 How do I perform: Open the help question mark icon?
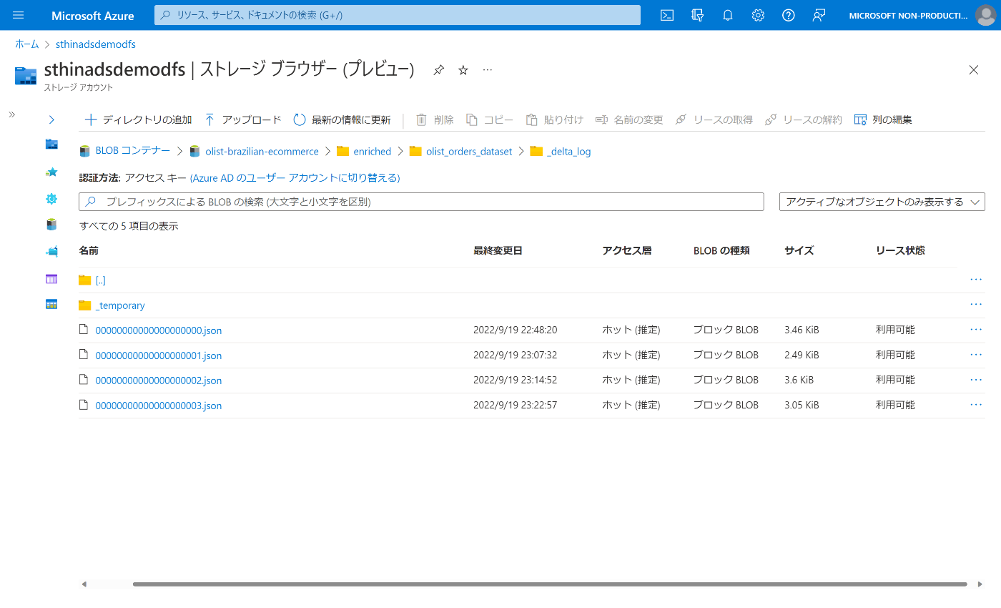click(x=789, y=15)
